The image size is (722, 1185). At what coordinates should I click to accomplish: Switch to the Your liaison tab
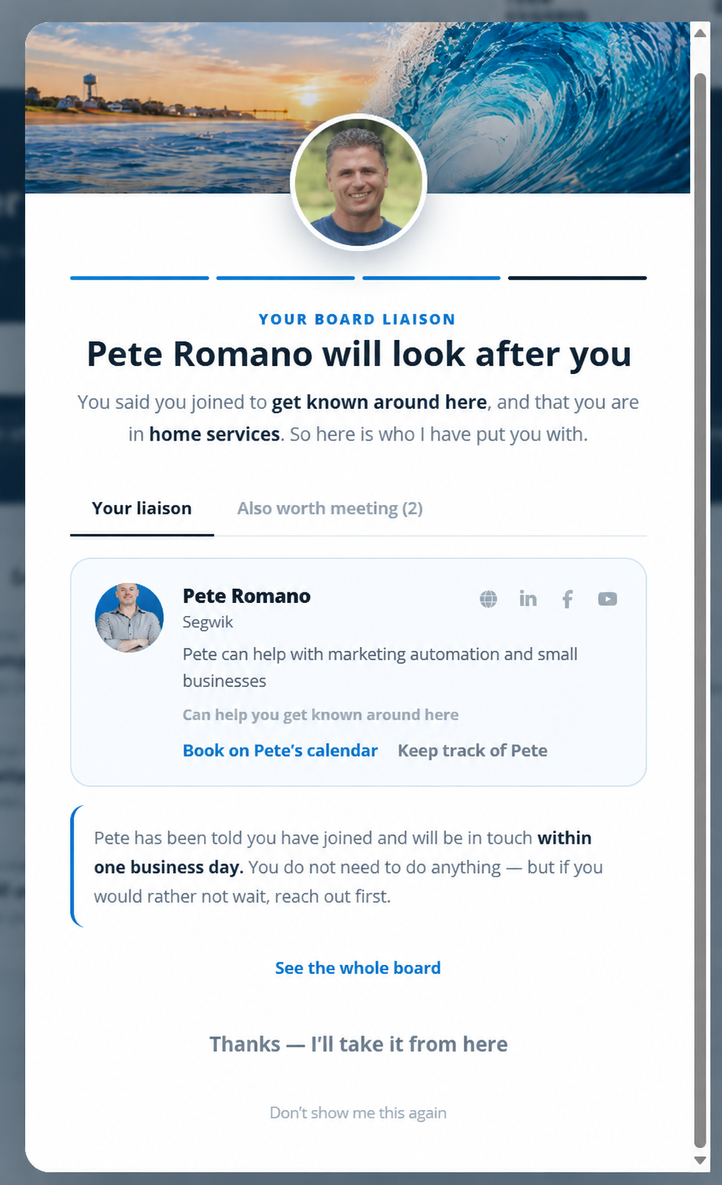pyautogui.click(x=142, y=508)
